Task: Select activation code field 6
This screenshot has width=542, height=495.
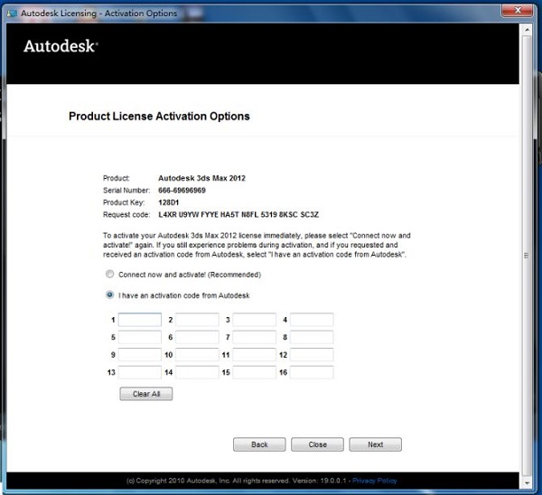Action: 197,337
